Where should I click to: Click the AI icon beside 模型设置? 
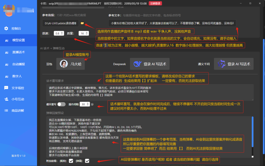(6, 41)
